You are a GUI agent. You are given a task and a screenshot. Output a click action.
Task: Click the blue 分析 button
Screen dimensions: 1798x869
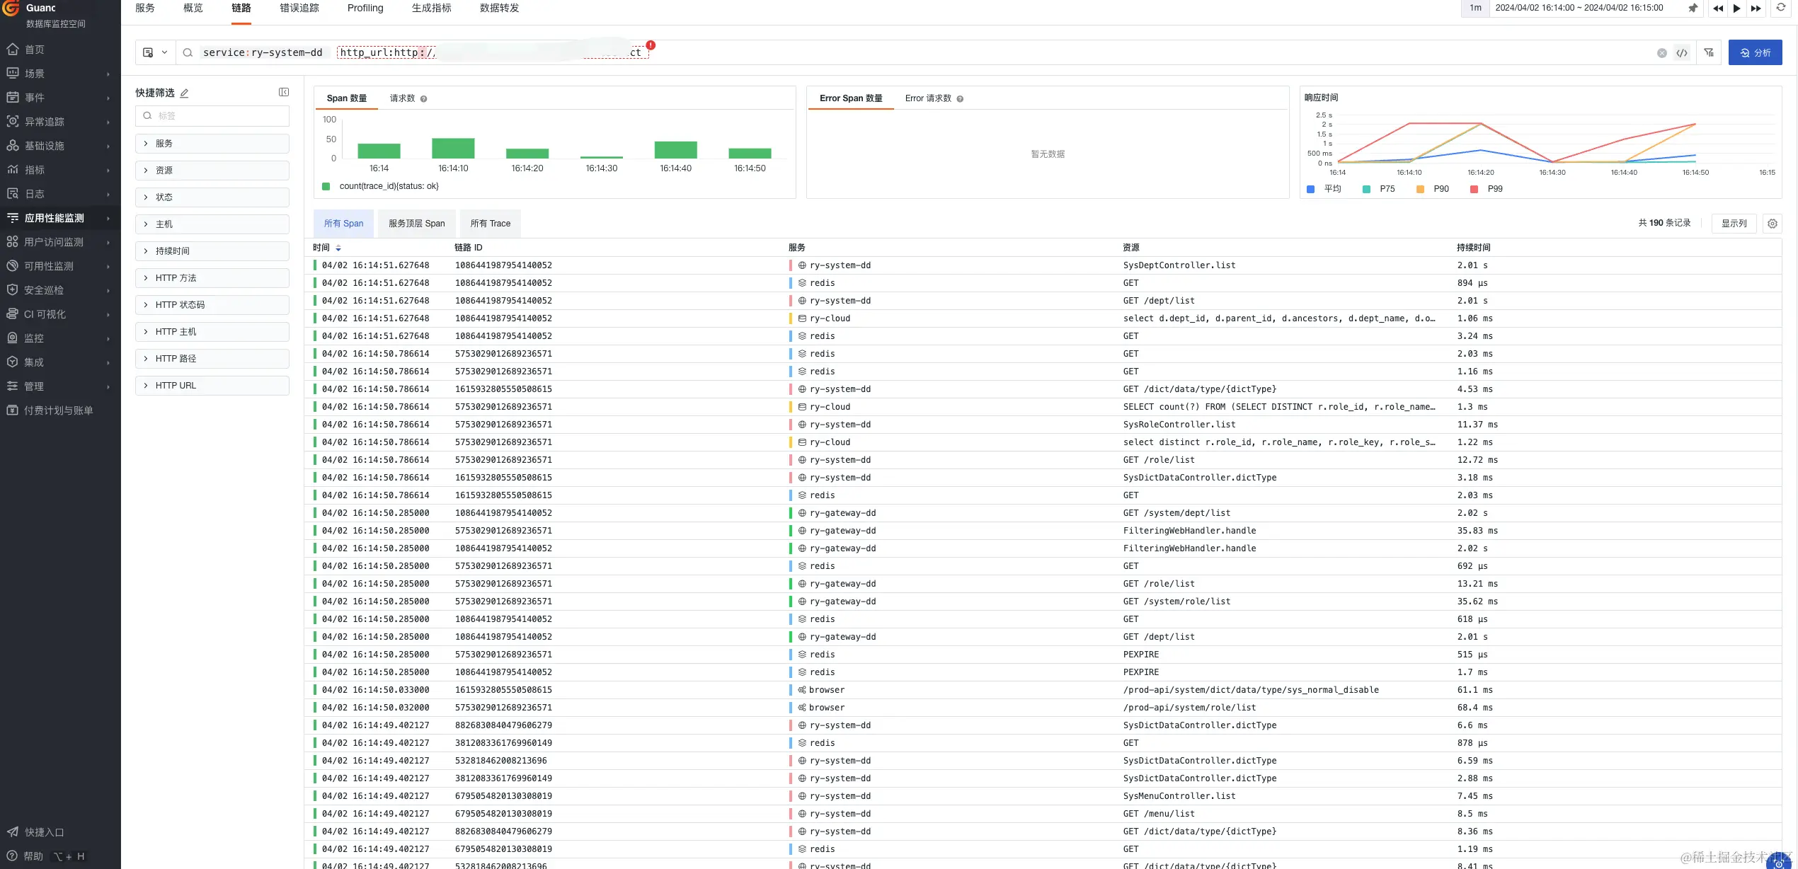[1755, 53]
